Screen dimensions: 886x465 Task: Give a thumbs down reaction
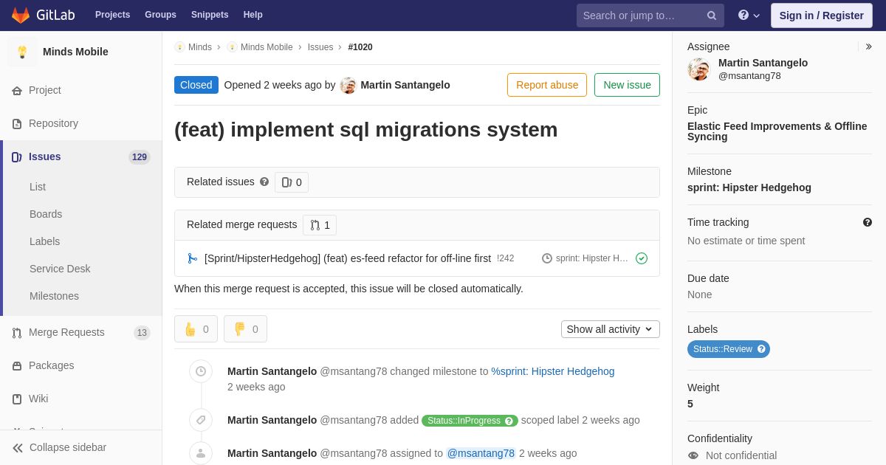point(245,329)
